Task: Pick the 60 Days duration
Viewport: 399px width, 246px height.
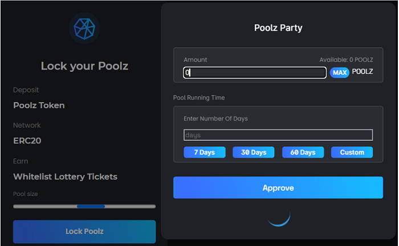Action: click(303, 152)
